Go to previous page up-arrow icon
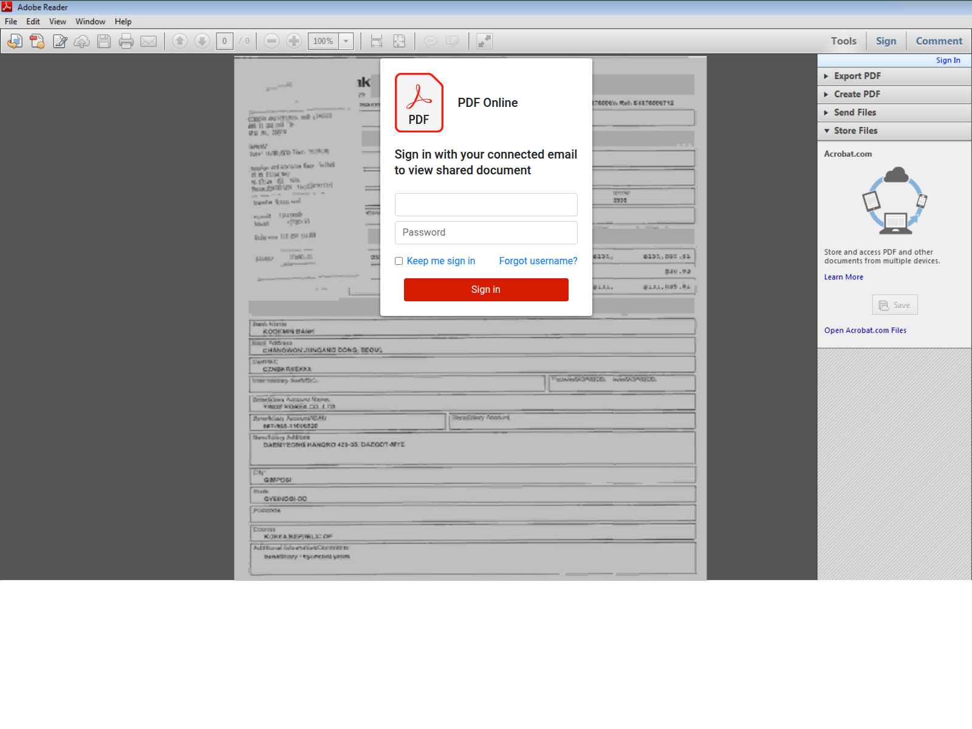Screen dimensions: 972x729 pyautogui.click(x=179, y=41)
